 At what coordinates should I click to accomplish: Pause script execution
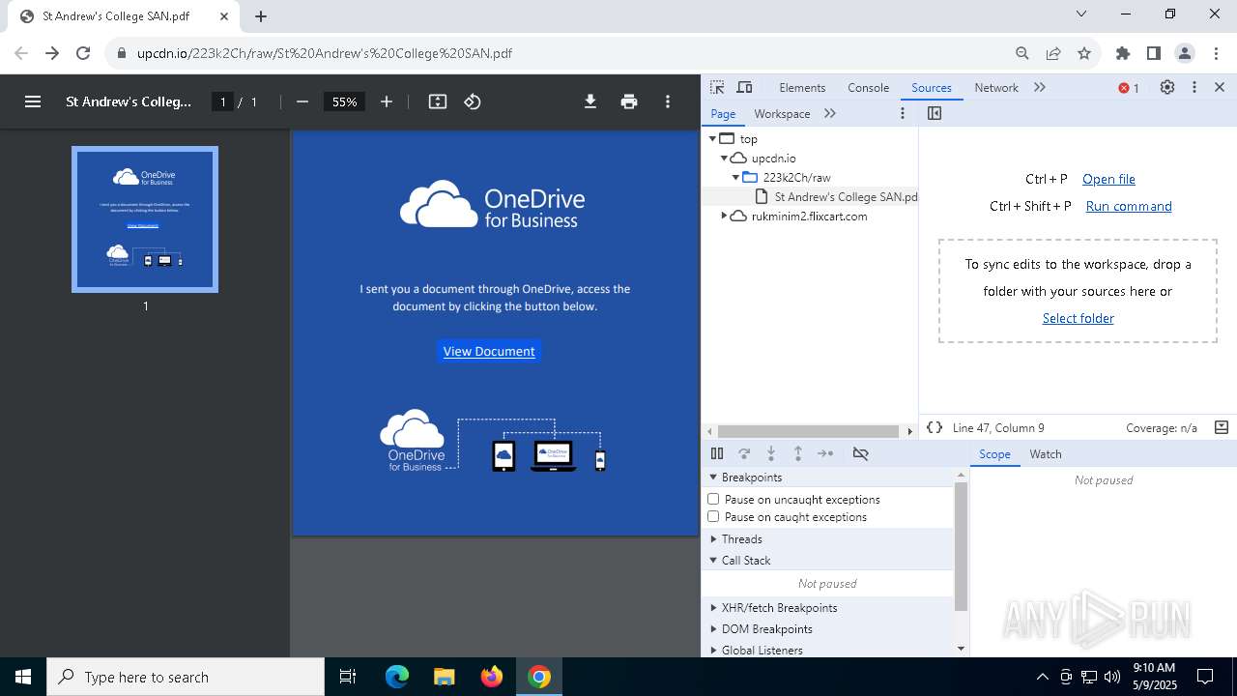point(717,453)
